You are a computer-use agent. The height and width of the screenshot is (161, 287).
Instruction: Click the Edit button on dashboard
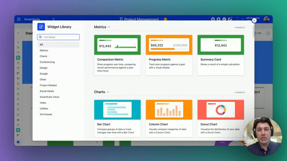tap(257, 33)
